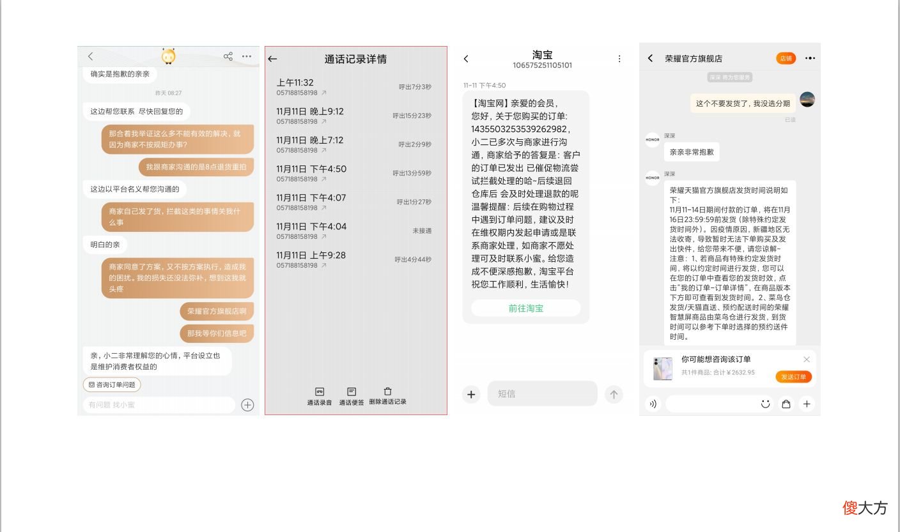Viewport: 900px width, 532px height.
Task: Tap the back arrow in 通话记录详情
Action: tap(272, 59)
